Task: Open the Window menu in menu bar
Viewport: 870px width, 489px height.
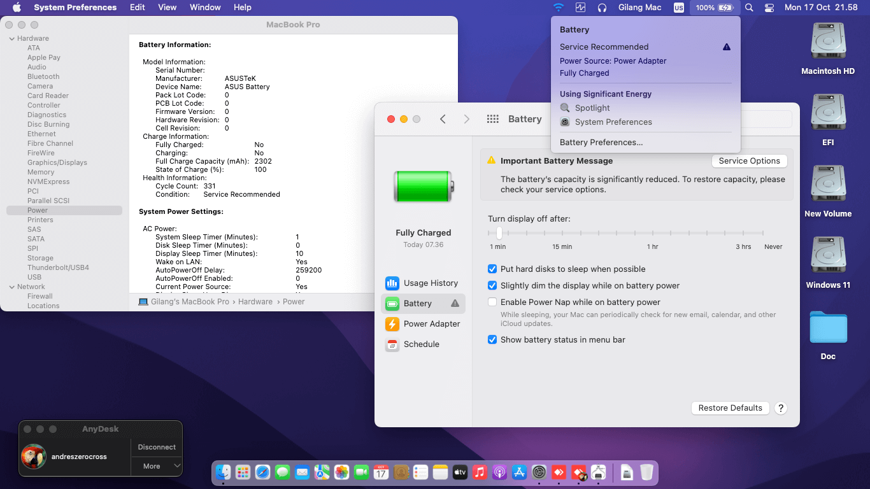Action: click(x=205, y=8)
